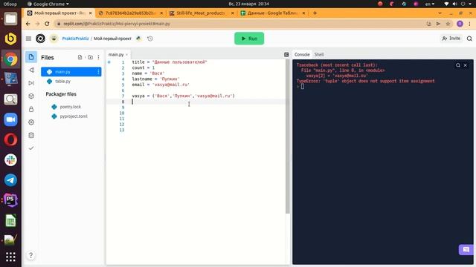Switch to the Still-life_Meat_products browser tab
Screen dimensions: 476x267
click(201, 13)
